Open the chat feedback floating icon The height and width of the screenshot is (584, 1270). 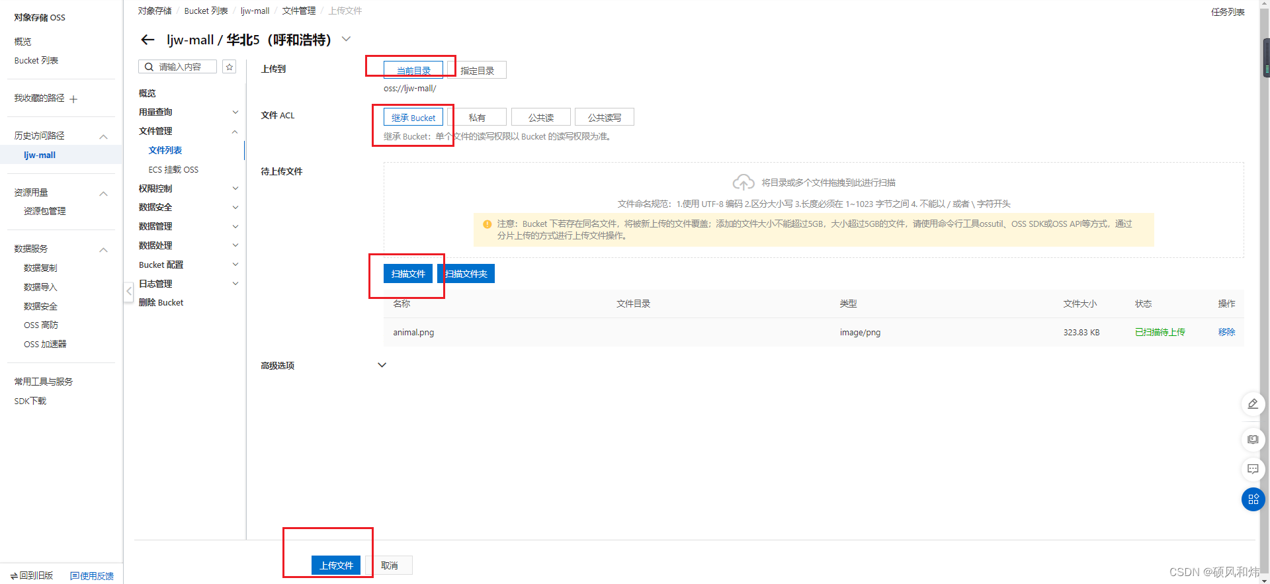click(1253, 469)
